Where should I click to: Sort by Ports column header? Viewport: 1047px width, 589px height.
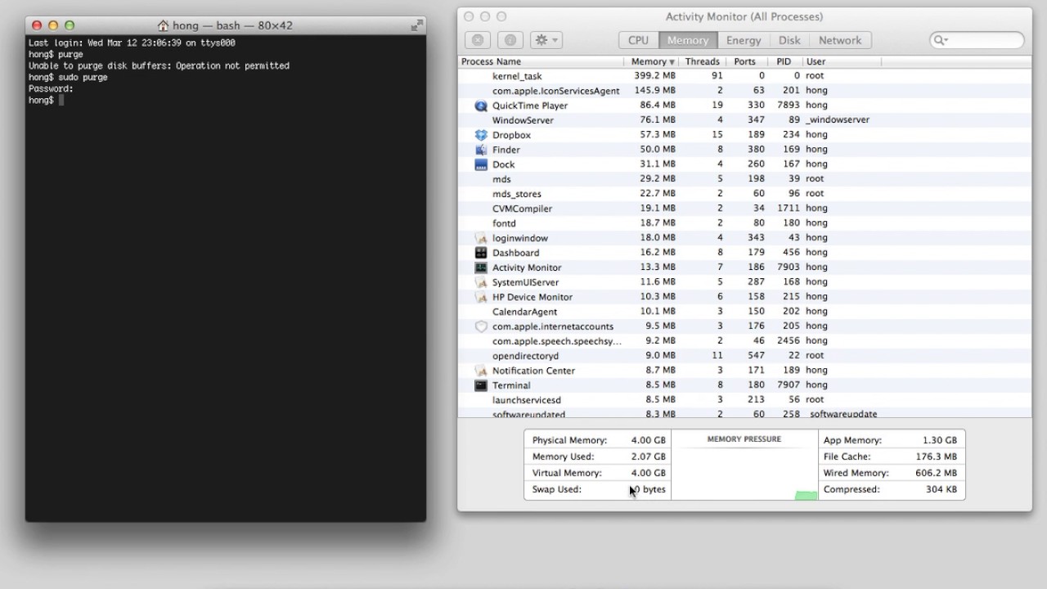click(x=745, y=61)
